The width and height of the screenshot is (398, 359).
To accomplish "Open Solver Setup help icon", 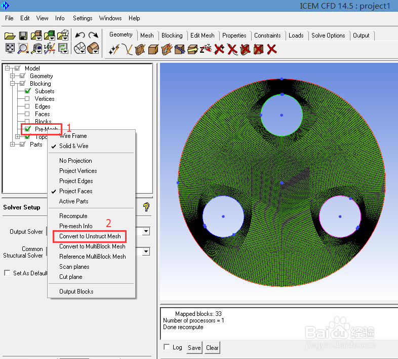I will click(146, 207).
